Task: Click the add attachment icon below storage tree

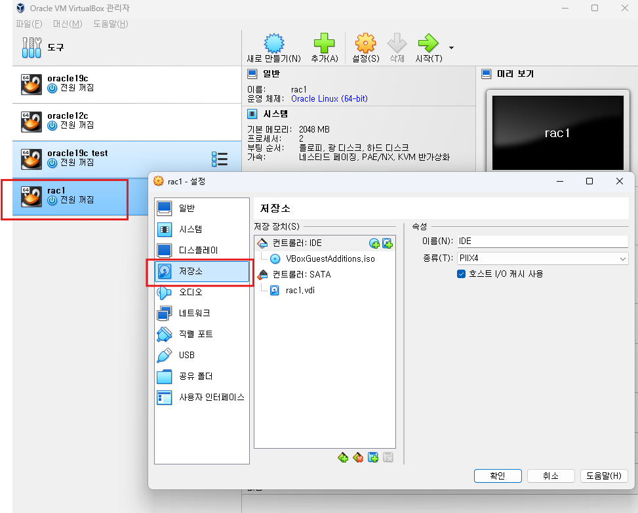Action: pos(373,458)
